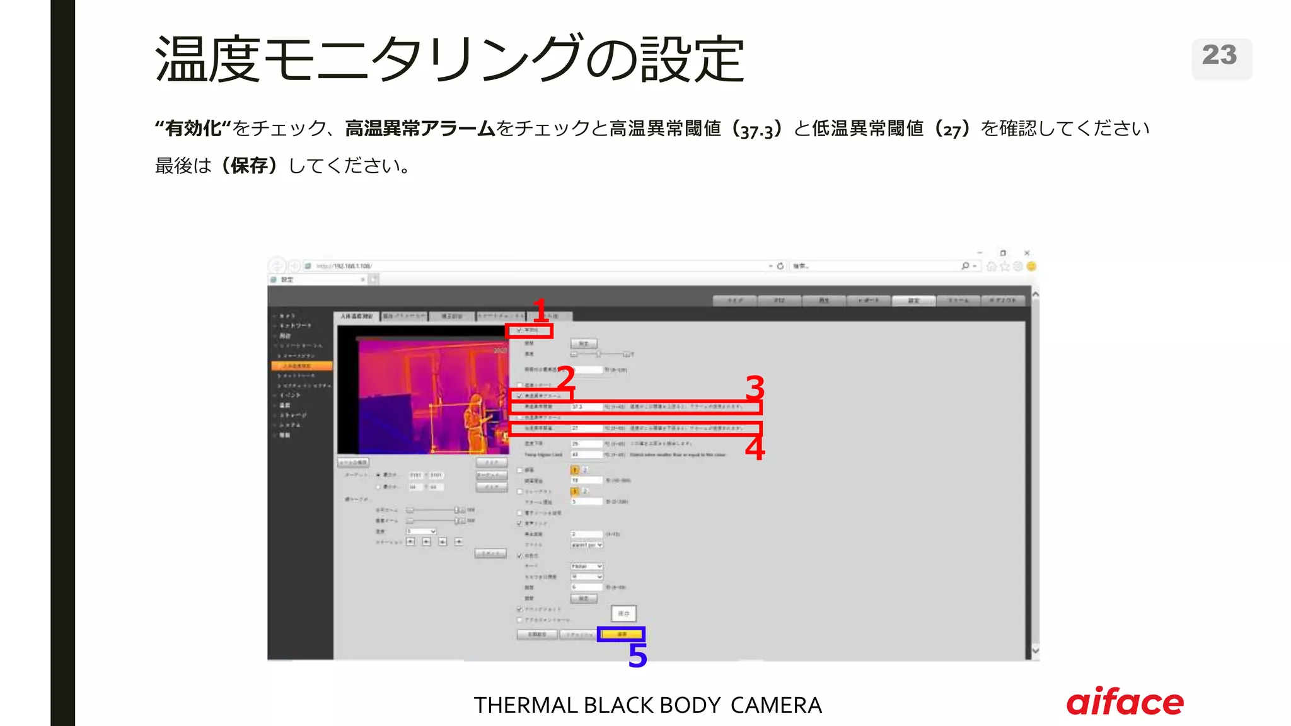Click the browser home icon

992,266
